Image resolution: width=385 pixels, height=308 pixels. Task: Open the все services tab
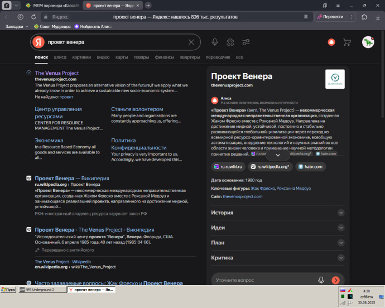239,57
